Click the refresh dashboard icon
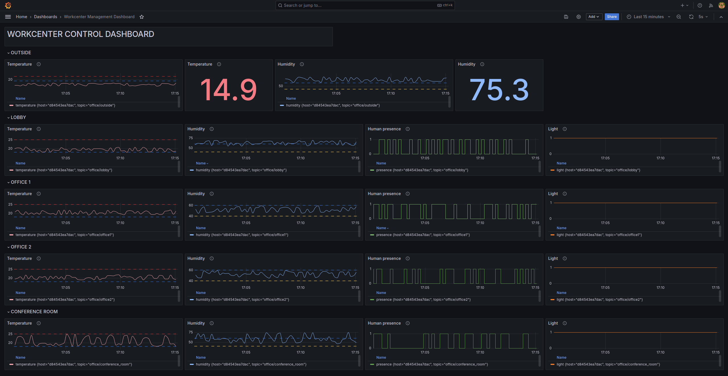This screenshot has width=728, height=376. tap(691, 17)
